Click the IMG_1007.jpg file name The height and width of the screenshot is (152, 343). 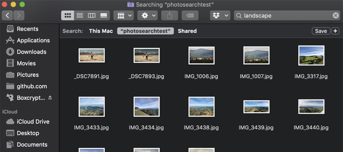pyautogui.click(x=256, y=76)
